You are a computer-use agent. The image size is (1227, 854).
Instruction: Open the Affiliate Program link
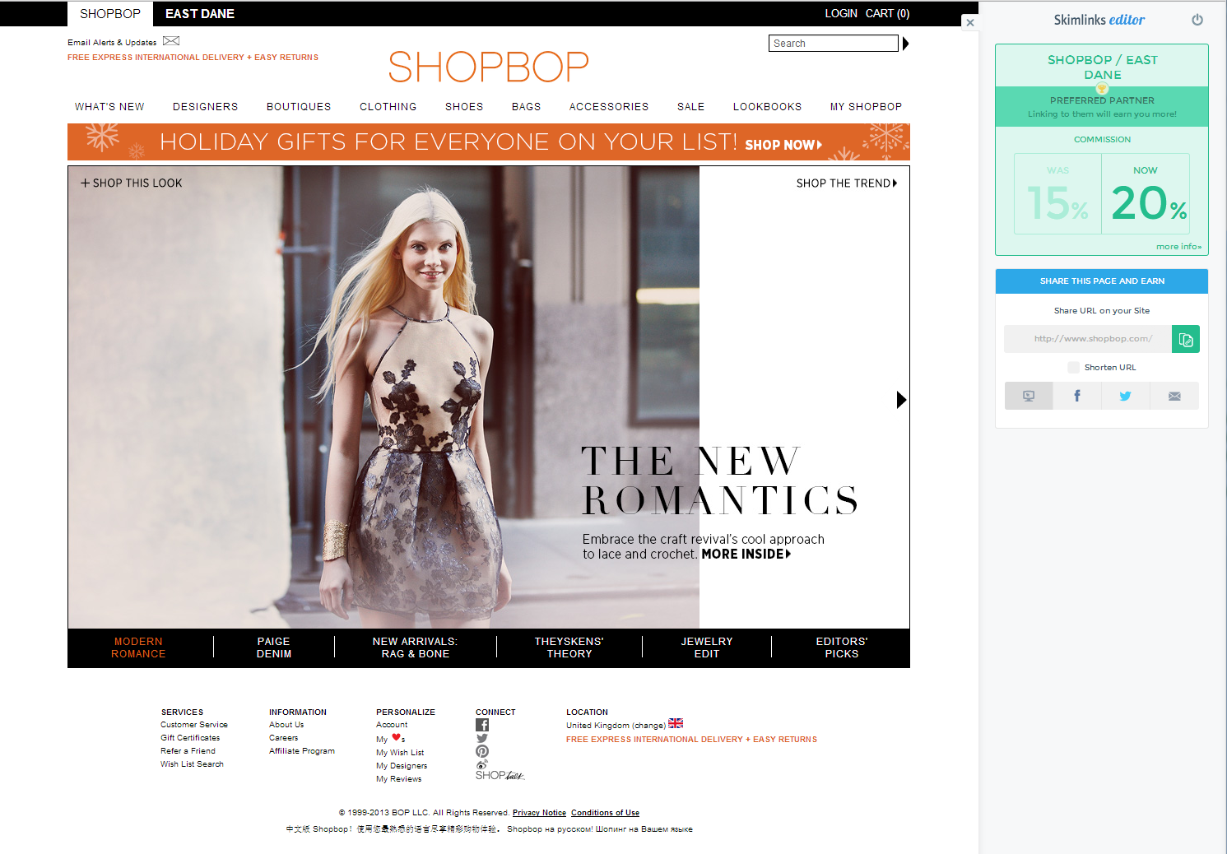[x=302, y=751]
